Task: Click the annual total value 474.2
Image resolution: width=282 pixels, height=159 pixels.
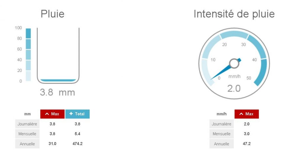Action: click(78, 144)
